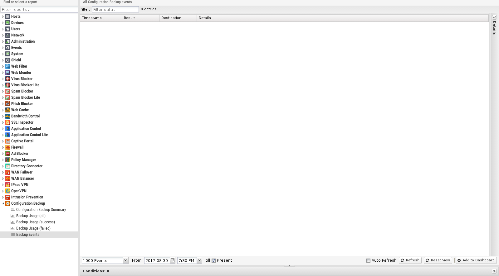Click the From date field 2017-08-30
The image size is (499, 276).
click(x=157, y=260)
